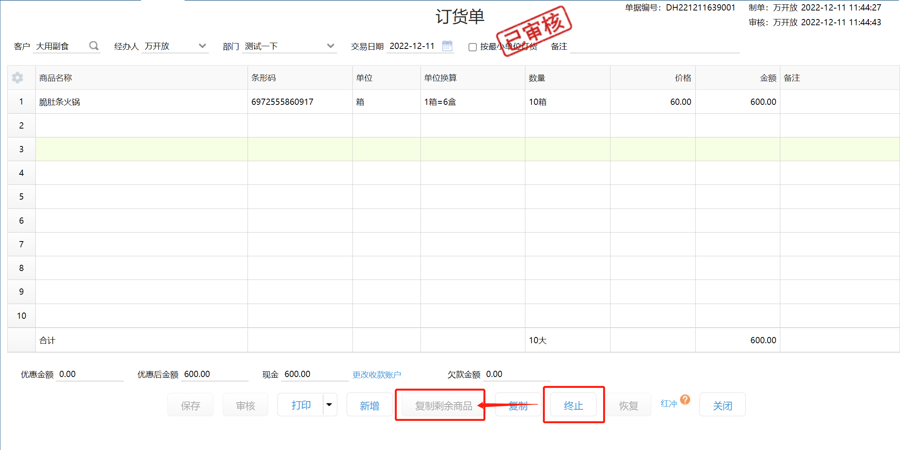This screenshot has width=900, height=450.
Task: Open 更改收款账户 link
Action: pos(377,375)
